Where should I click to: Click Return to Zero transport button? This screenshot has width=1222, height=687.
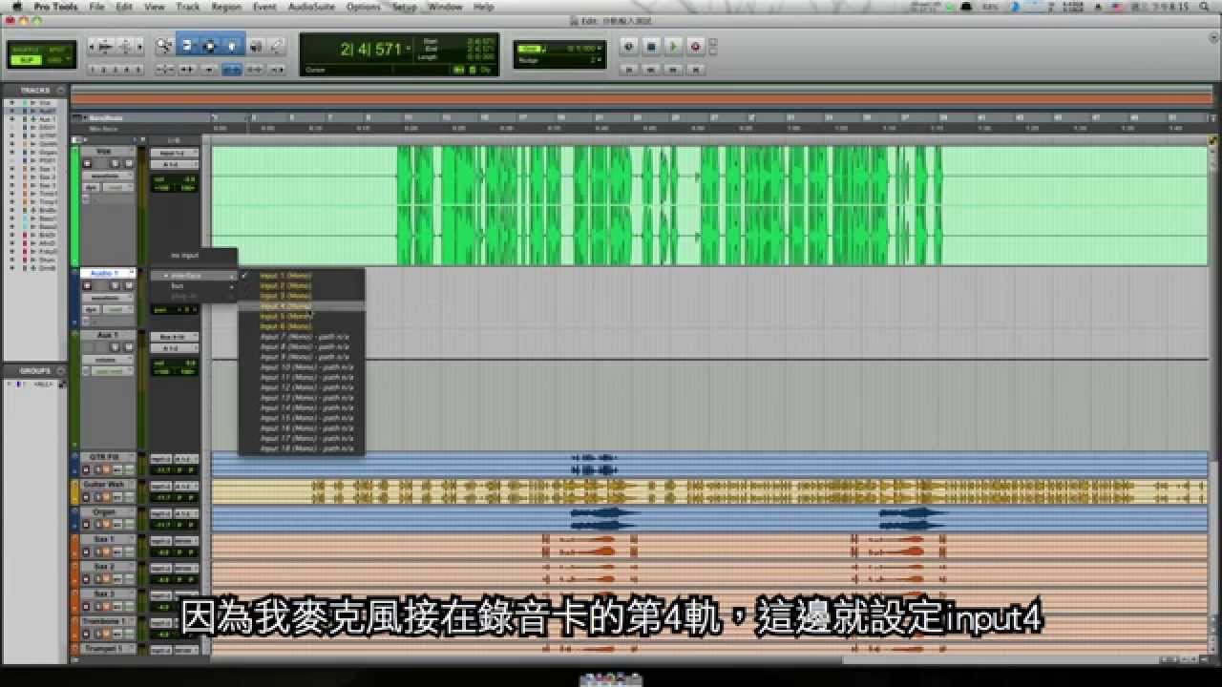coord(629,70)
